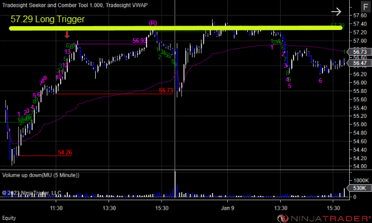Click the red down-arrow signal marker
The image size is (372, 223).
click(67, 35)
